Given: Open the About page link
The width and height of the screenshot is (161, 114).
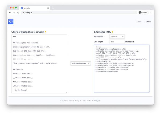Looking at the screenshot, I should (x=139, y=22).
